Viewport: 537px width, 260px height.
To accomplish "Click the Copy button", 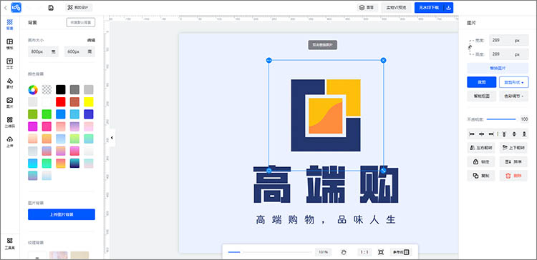I will tap(481, 176).
